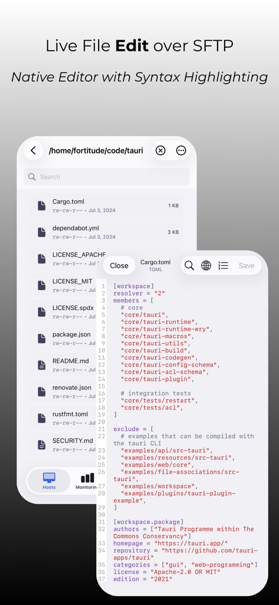
Task: Click the package.json file icon
Action: (x=42, y=339)
